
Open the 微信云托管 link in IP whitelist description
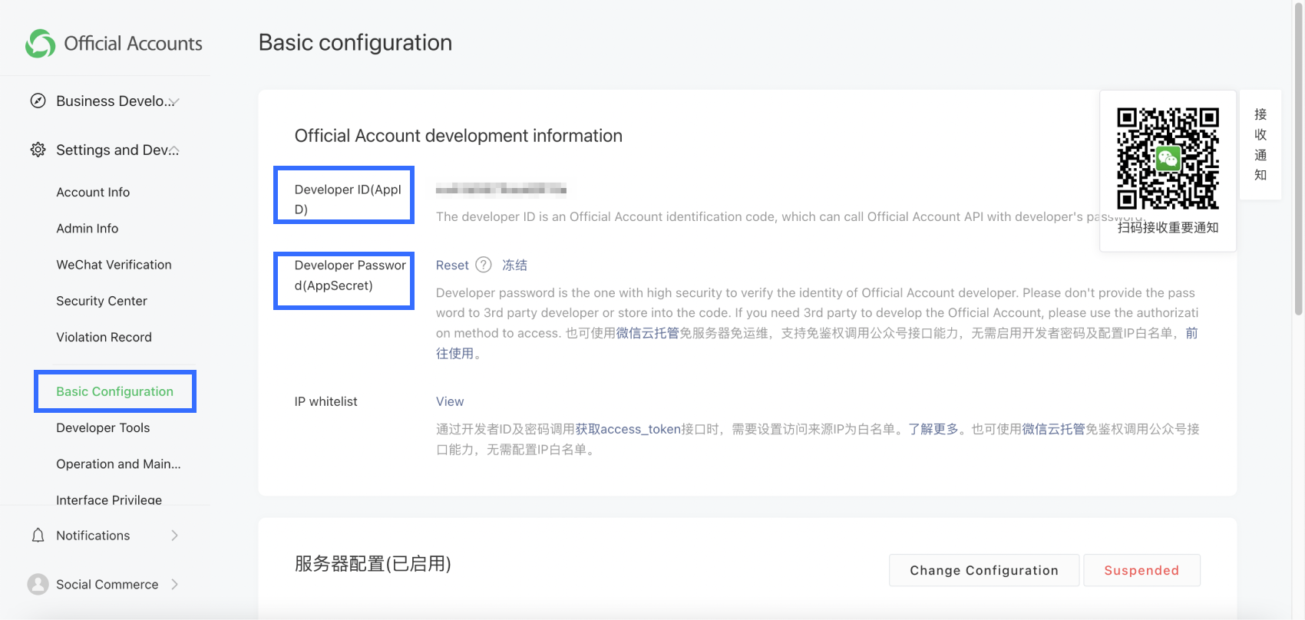(x=1053, y=429)
